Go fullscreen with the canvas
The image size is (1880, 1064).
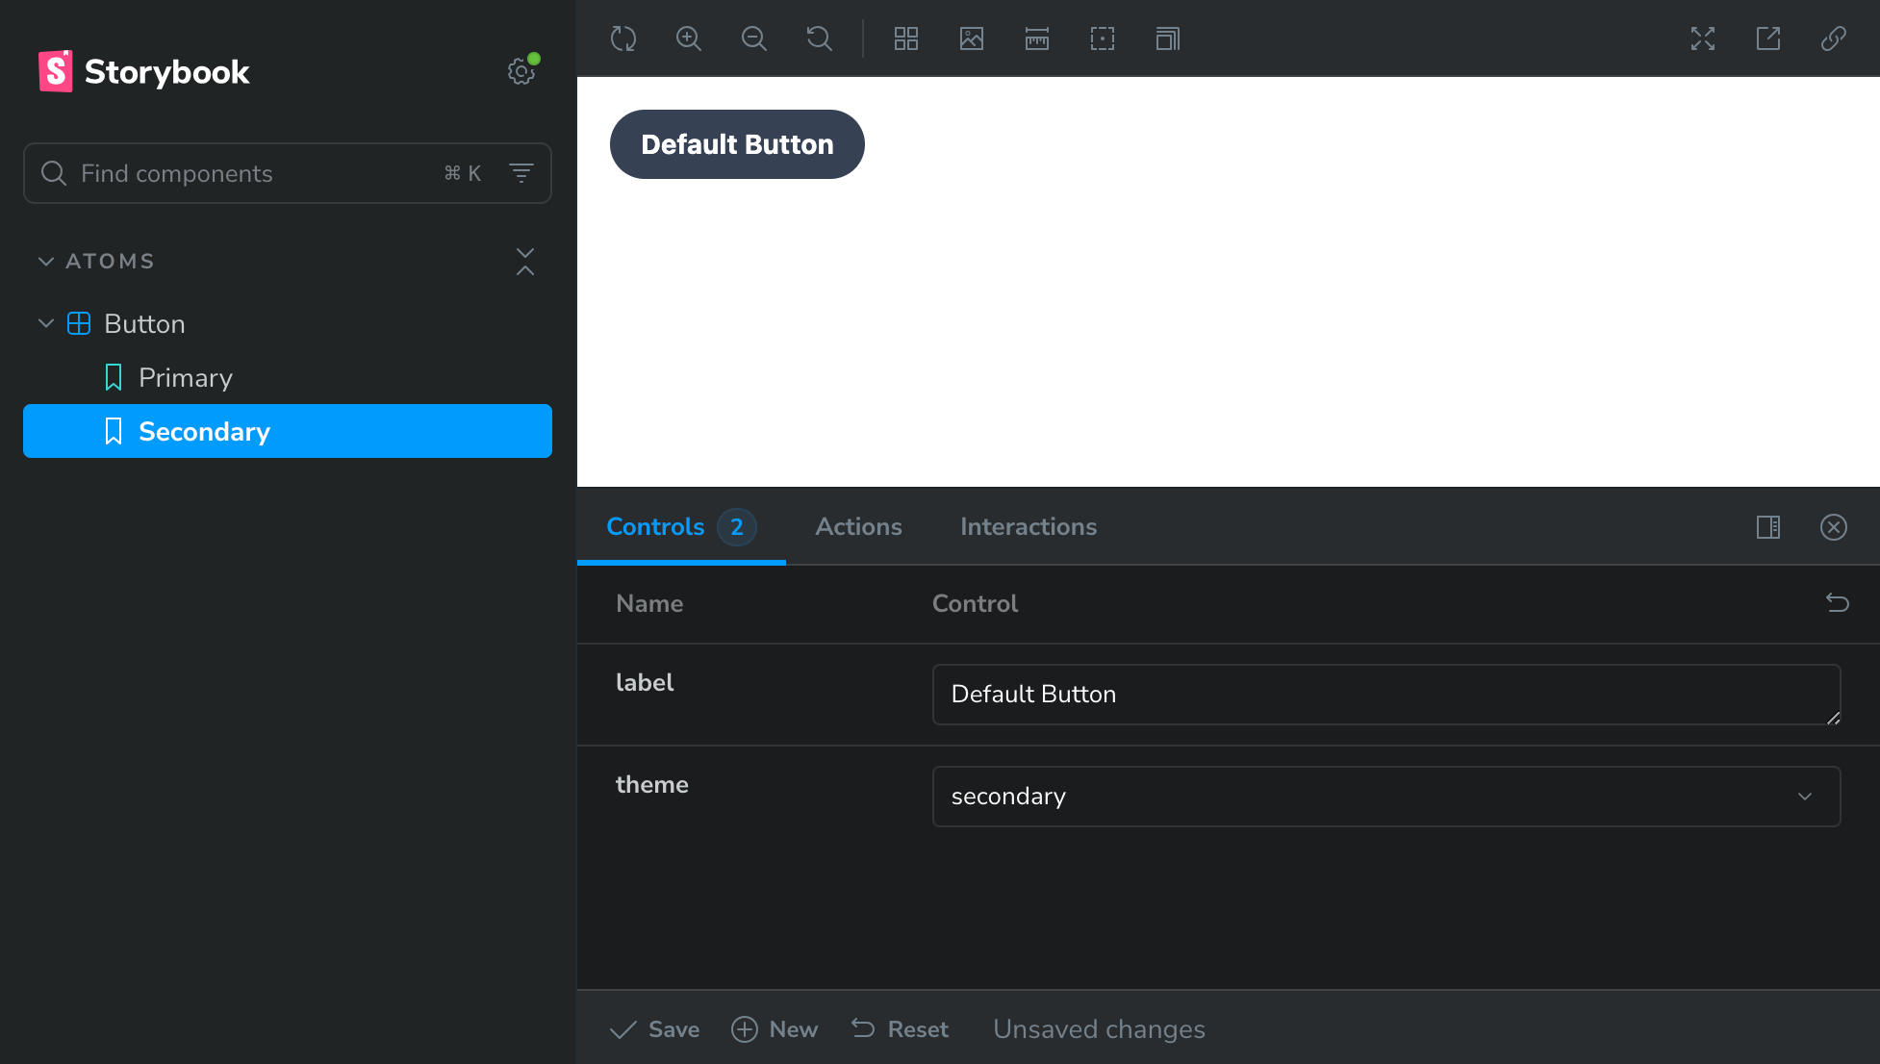[1702, 38]
